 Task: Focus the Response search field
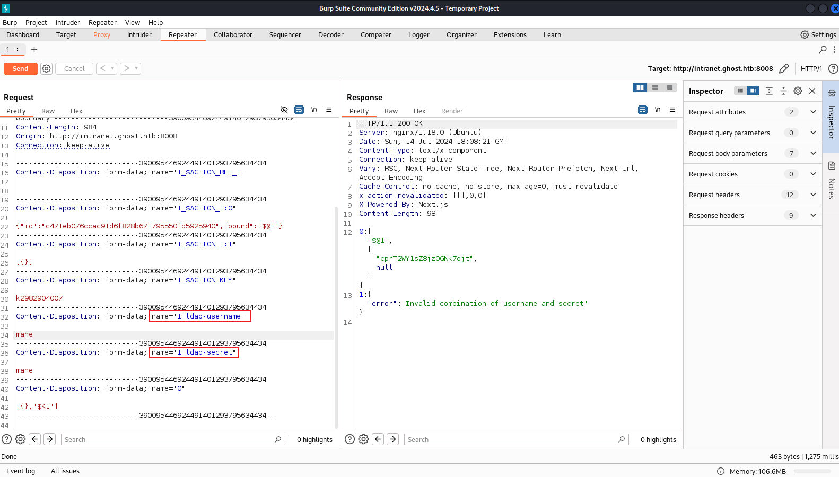pos(517,439)
